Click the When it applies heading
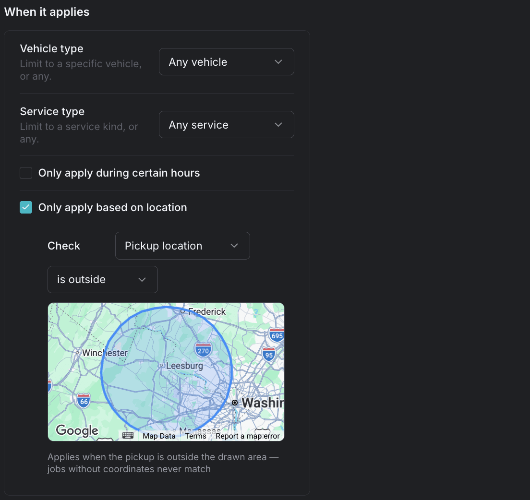The image size is (530, 500). click(47, 12)
